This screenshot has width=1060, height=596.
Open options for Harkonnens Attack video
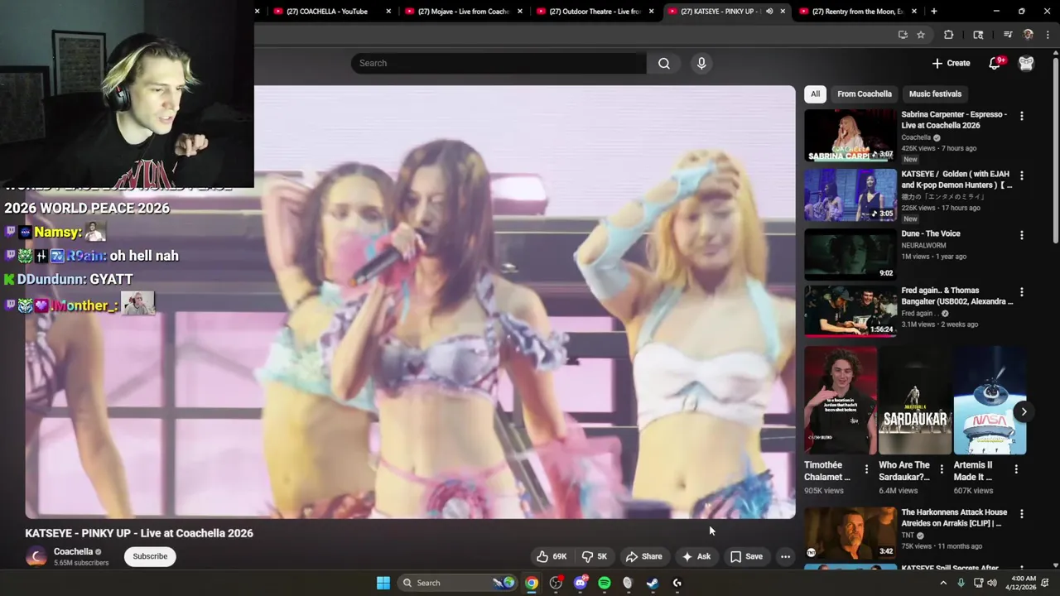(1021, 513)
